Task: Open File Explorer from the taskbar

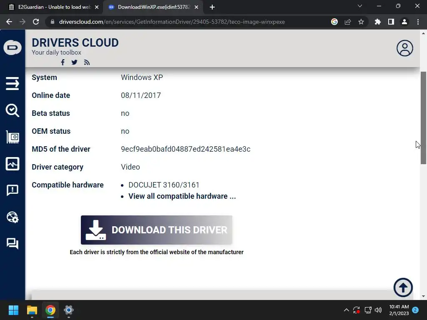Action: click(x=32, y=310)
